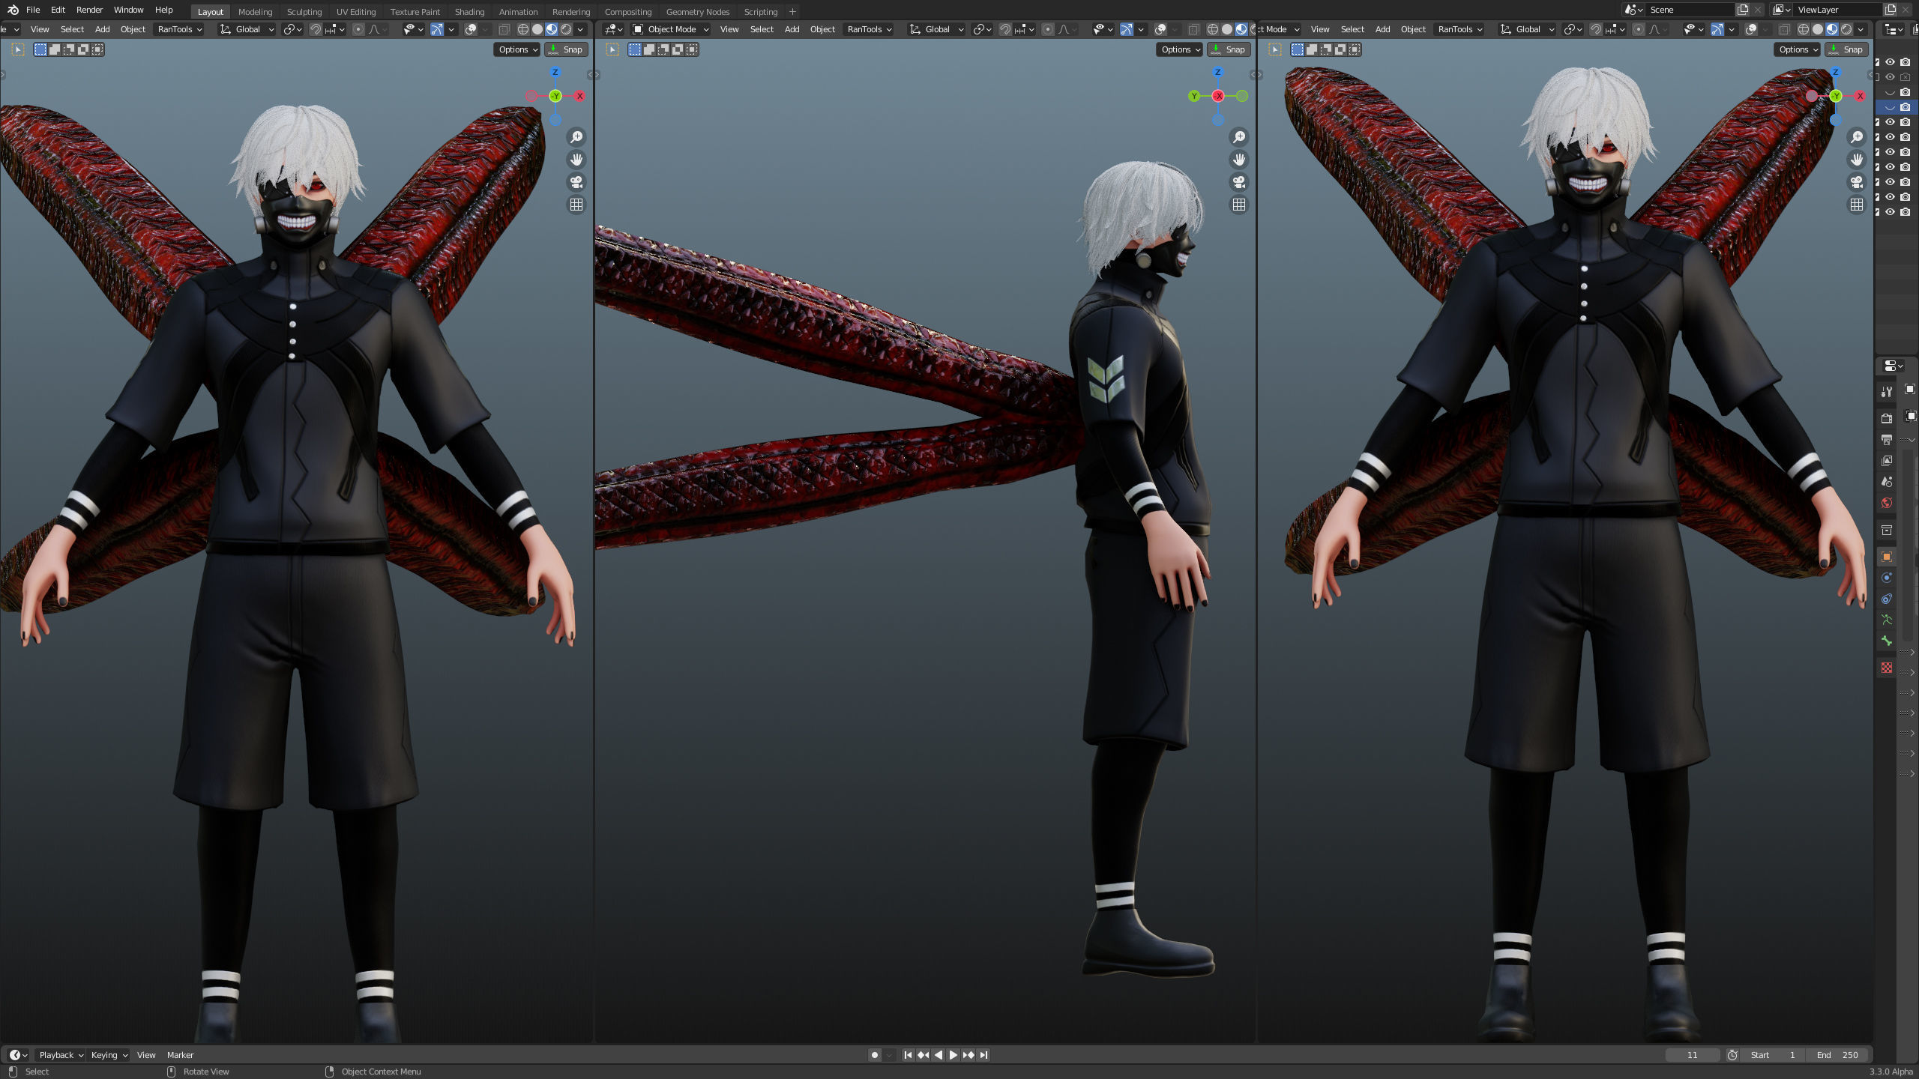The height and width of the screenshot is (1079, 1919).
Task: Toggle the first eye visibility icon in outliner
Action: click(1891, 62)
